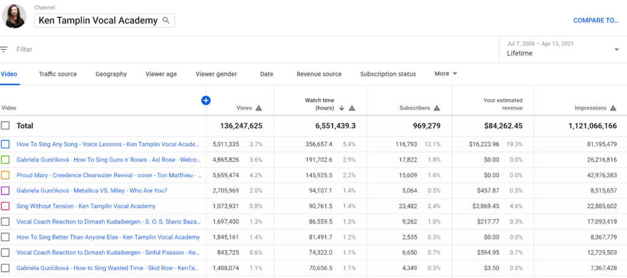Click the Ken Tamplin Vocal Academy channel field
Viewport: 627px width, 278px height.
(104, 20)
